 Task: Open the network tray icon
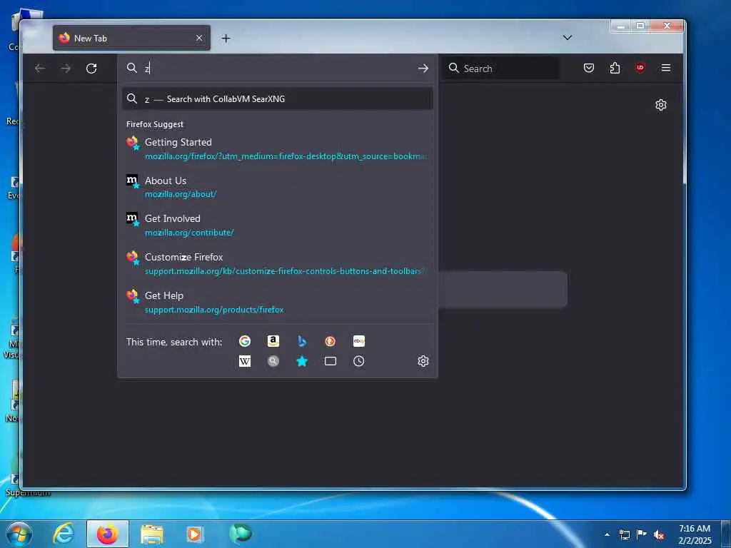coord(624,534)
